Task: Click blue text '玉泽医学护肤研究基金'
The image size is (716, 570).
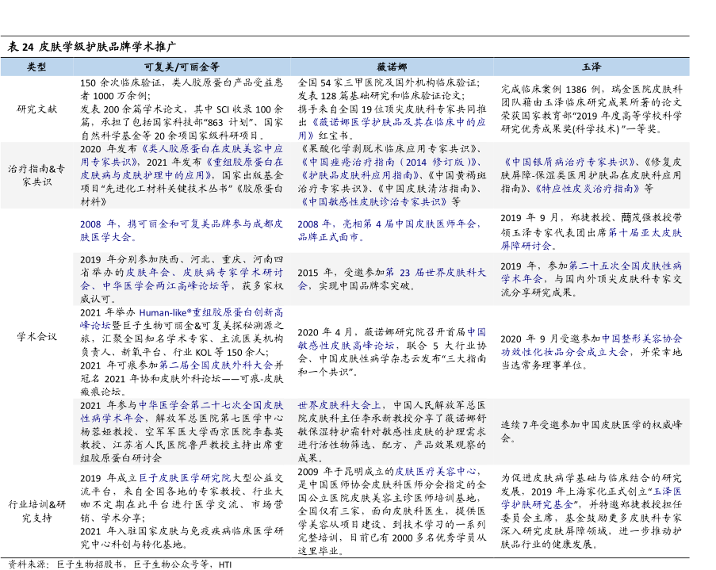Action: pyautogui.click(x=592, y=498)
